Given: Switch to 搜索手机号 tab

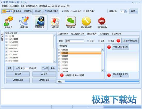Looking at the screenshot, I should [x=92, y=34].
